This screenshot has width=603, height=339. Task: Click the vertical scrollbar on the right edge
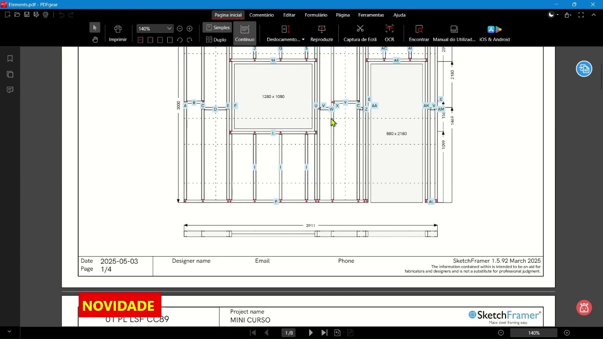tap(601, 75)
